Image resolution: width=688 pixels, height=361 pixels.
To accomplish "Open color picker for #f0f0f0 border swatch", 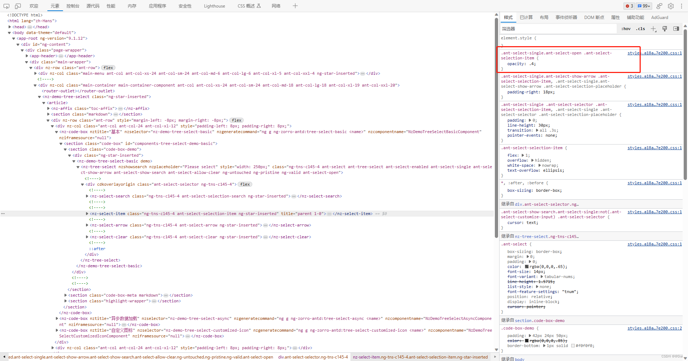I will (573, 346).
